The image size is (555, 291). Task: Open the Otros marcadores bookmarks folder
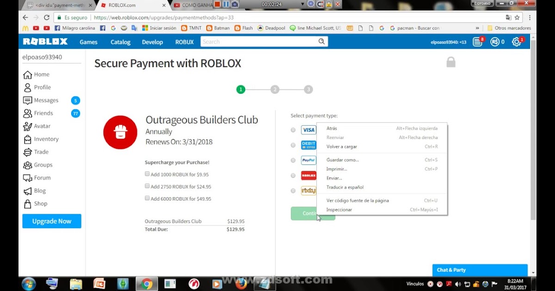click(509, 28)
